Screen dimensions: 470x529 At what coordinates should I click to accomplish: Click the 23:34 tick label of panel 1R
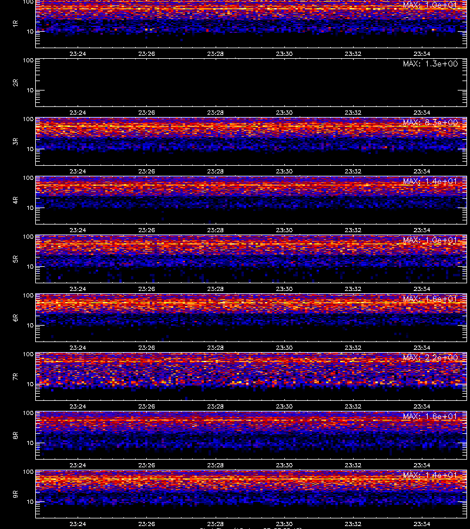(x=422, y=53)
